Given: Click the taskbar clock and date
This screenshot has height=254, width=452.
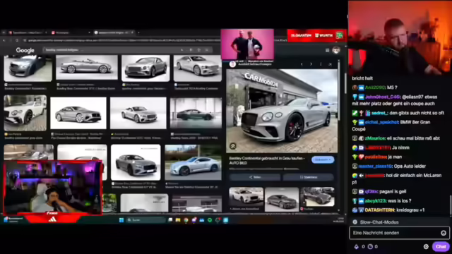Looking at the screenshot, I should point(338,220).
